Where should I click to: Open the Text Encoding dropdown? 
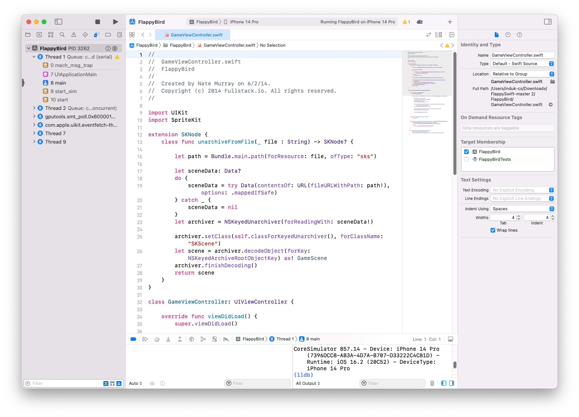point(522,190)
